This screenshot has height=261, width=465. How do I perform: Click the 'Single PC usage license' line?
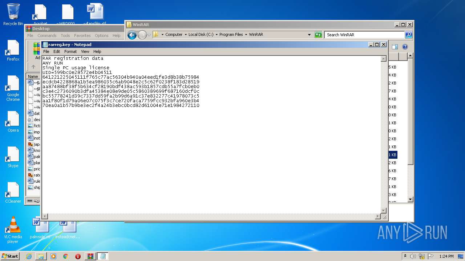[x=76, y=68]
